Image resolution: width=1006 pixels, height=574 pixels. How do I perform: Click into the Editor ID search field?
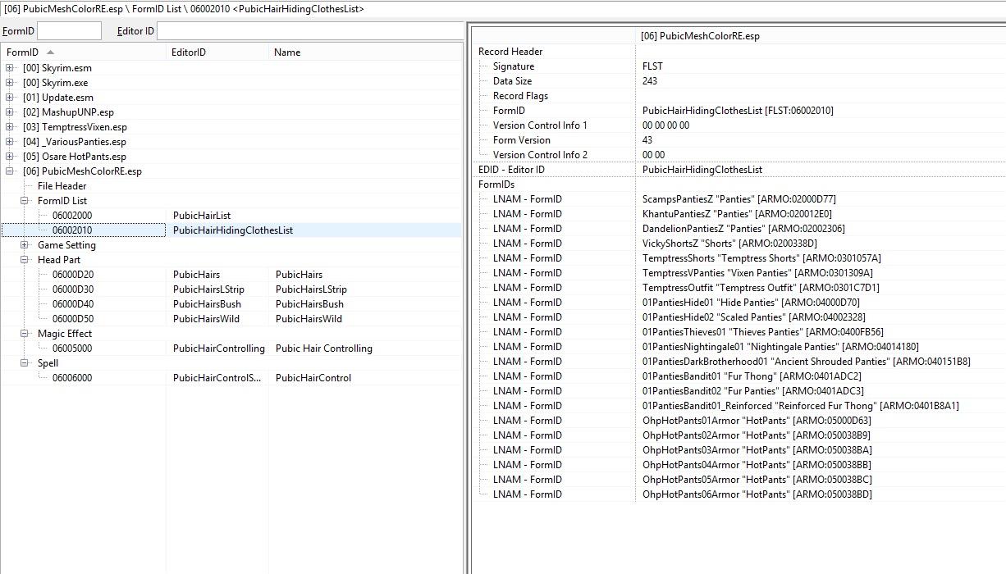(x=309, y=31)
